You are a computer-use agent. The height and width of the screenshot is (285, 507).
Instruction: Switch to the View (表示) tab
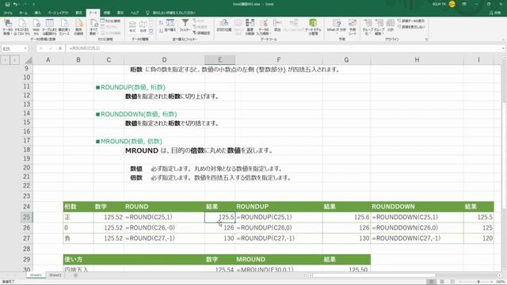[120, 13]
